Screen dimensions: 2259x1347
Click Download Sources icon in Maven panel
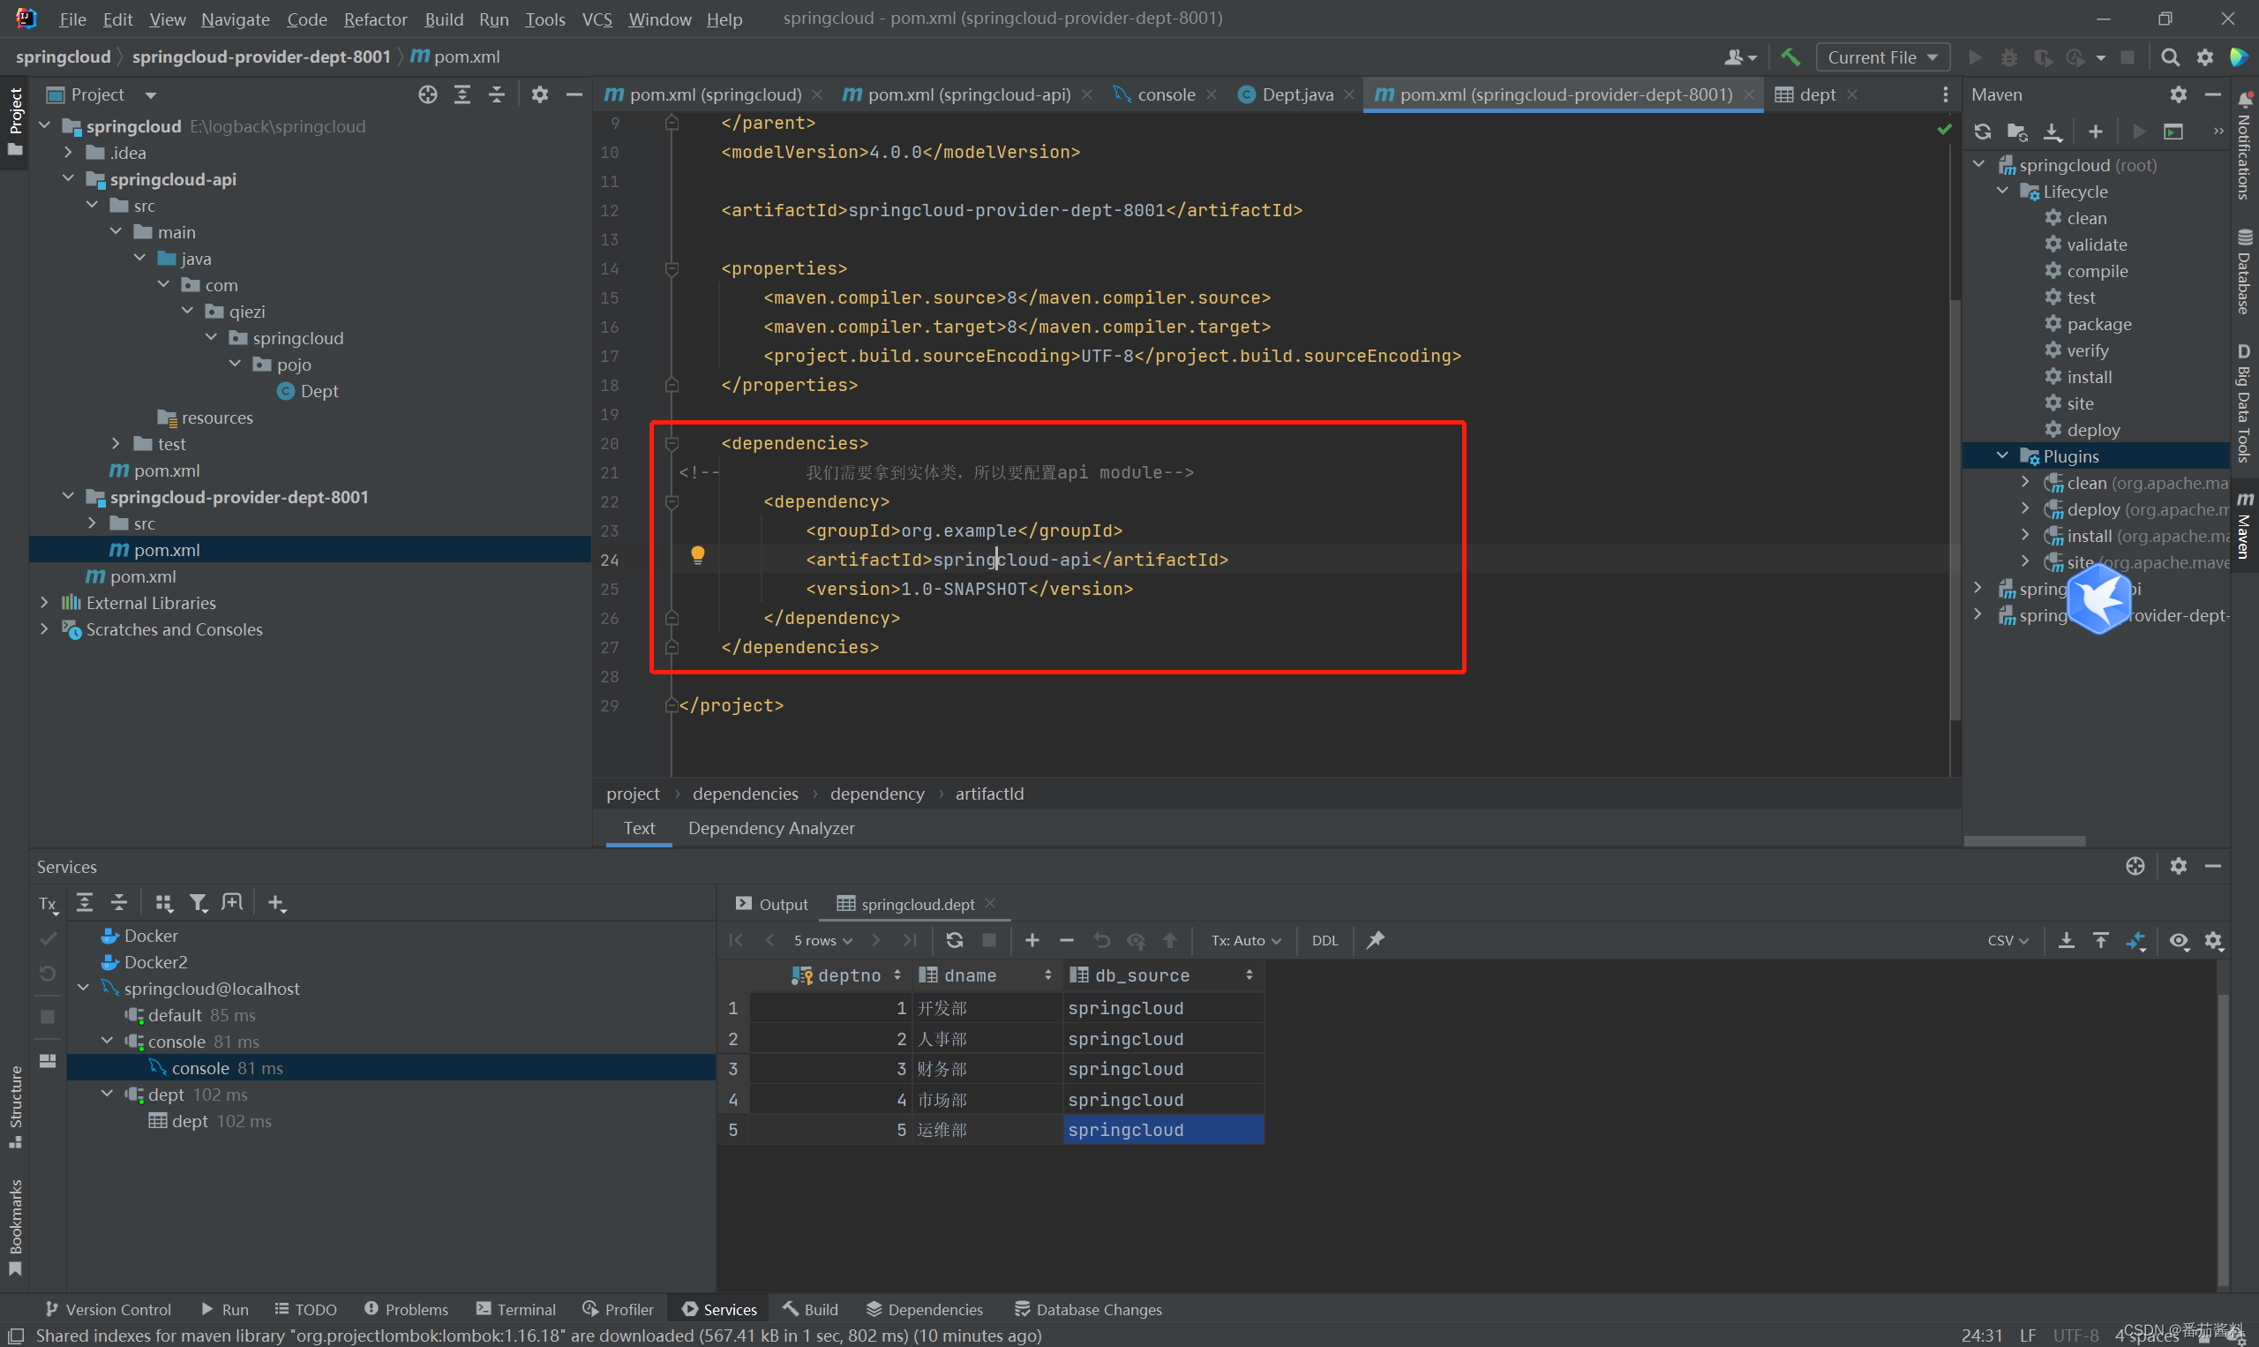click(2053, 132)
